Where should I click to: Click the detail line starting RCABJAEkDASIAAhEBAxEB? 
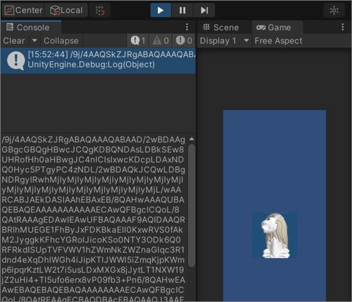point(93,200)
